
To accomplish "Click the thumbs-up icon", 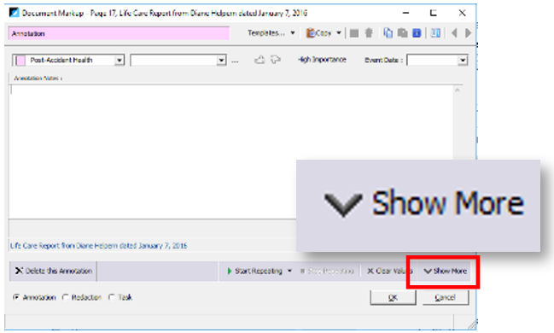I will pos(260,60).
